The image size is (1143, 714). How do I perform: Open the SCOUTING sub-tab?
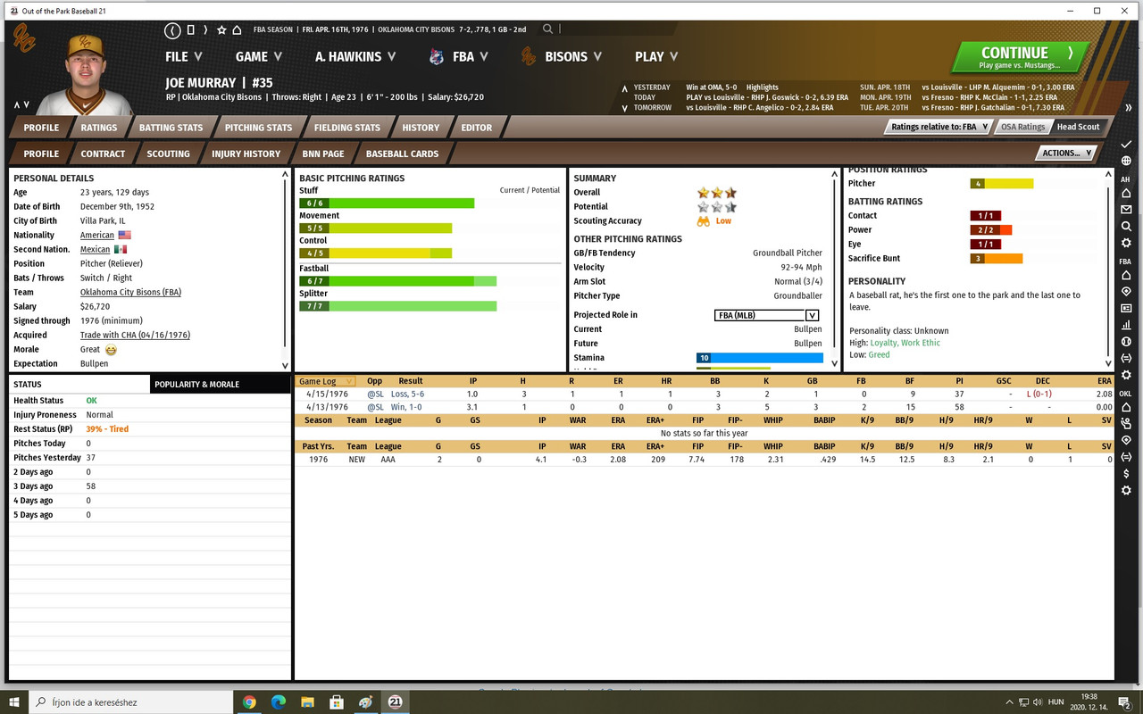click(168, 154)
